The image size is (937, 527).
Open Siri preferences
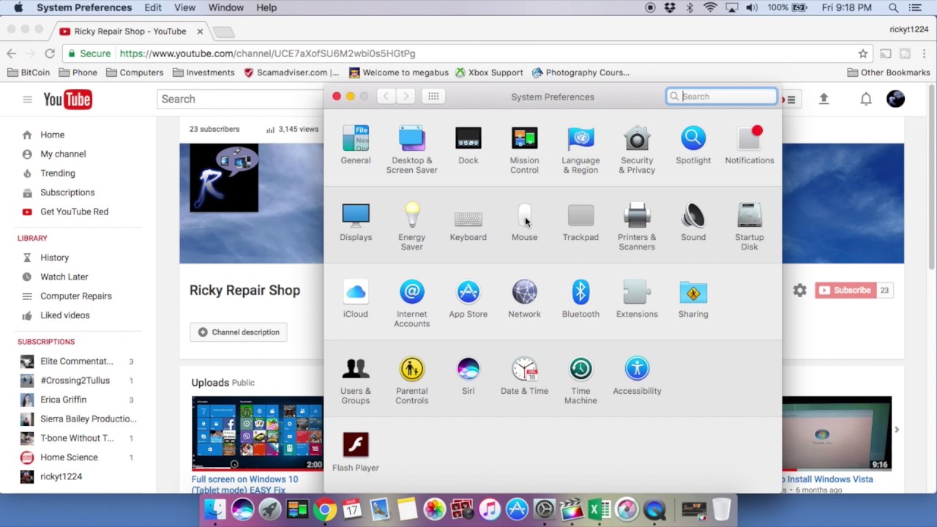point(468,375)
